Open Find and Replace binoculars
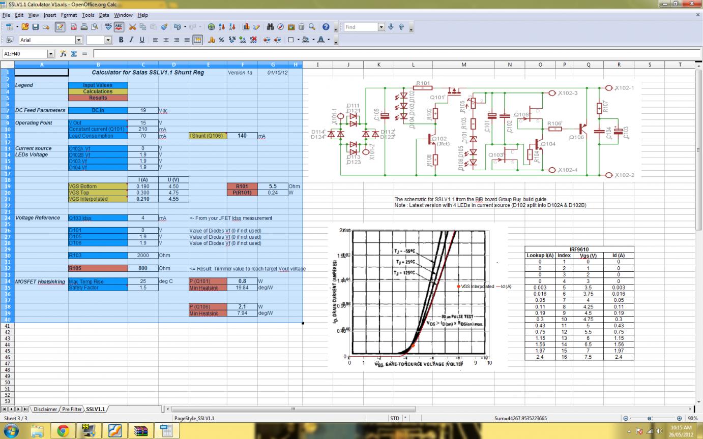This screenshot has height=439, width=703. click(x=271, y=27)
